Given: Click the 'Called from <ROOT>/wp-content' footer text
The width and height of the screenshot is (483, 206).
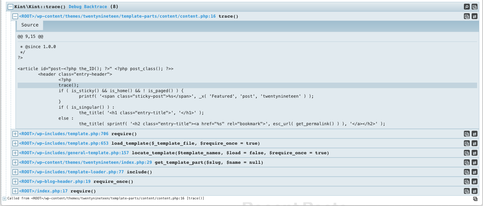Looking at the screenshot, I should [x=106, y=198].
